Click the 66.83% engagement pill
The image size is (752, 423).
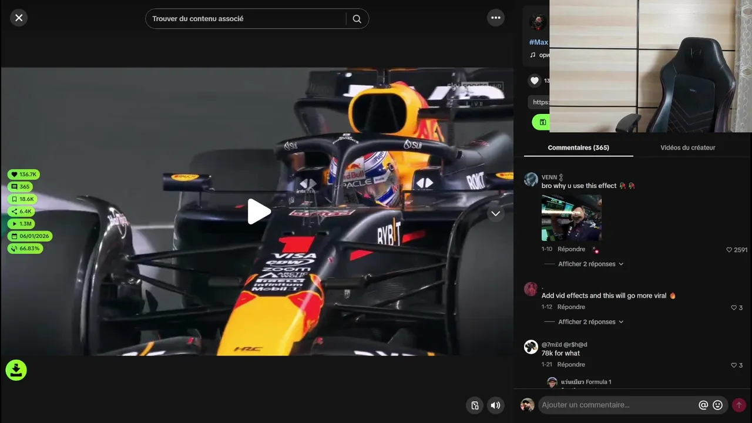click(25, 249)
